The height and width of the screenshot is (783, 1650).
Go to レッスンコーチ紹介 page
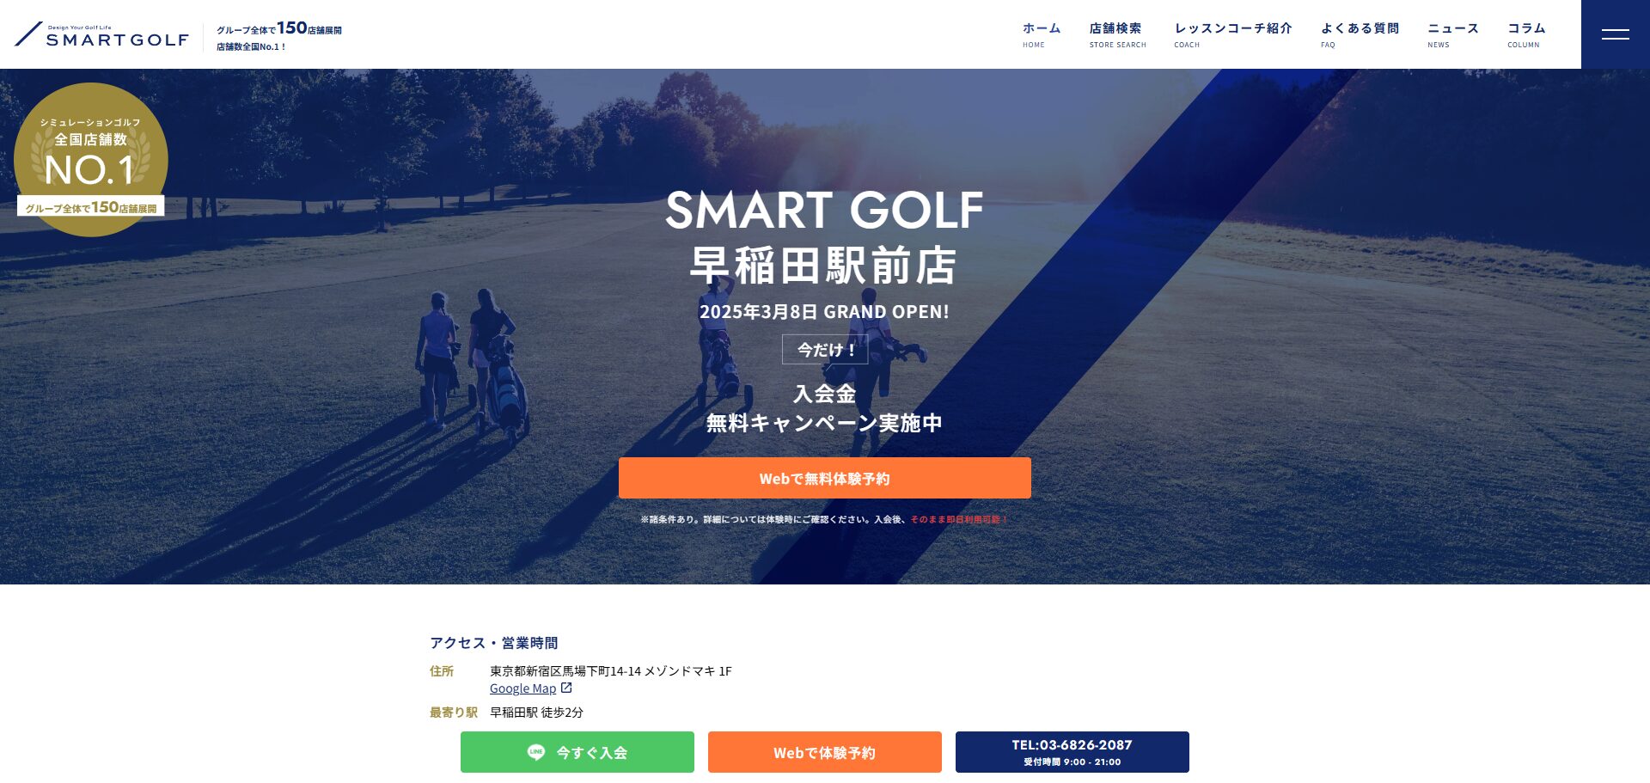1233,34
